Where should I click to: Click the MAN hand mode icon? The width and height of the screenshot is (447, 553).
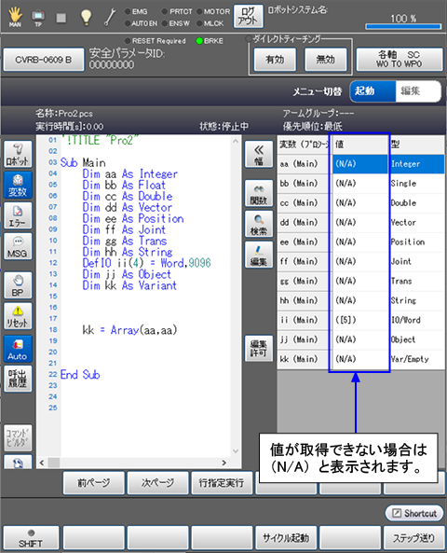[15, 18]
